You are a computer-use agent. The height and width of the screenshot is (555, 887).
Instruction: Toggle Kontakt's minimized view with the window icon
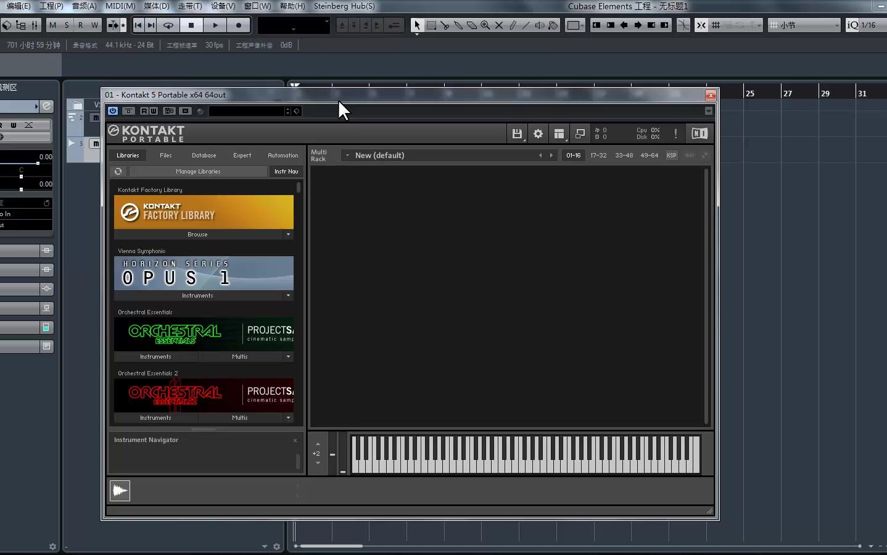[x=580, y=133]
